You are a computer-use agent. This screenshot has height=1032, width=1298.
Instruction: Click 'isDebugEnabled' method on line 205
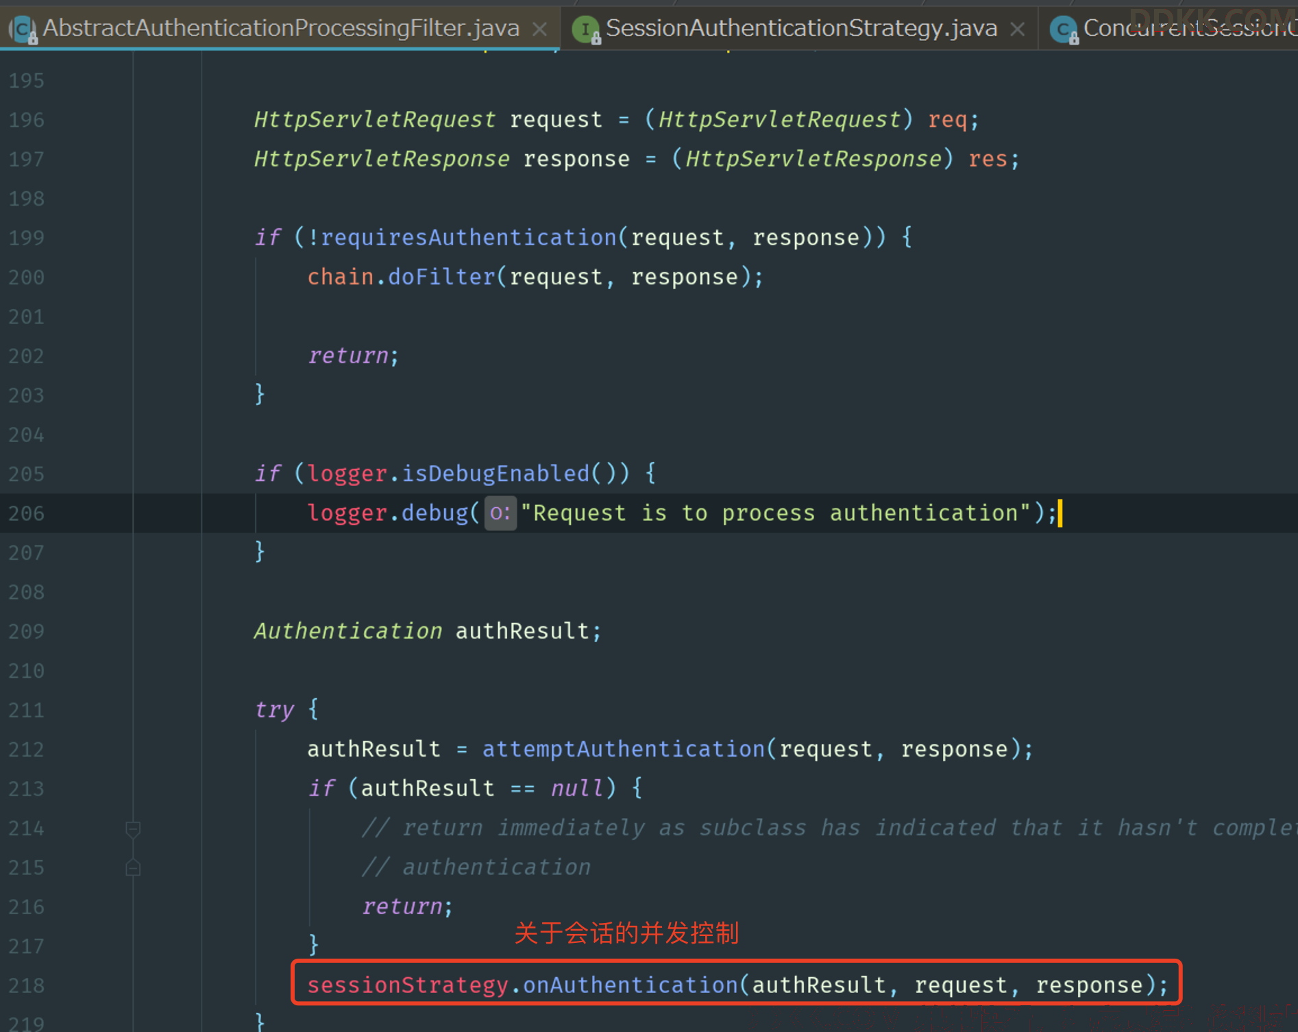(495, 474)
